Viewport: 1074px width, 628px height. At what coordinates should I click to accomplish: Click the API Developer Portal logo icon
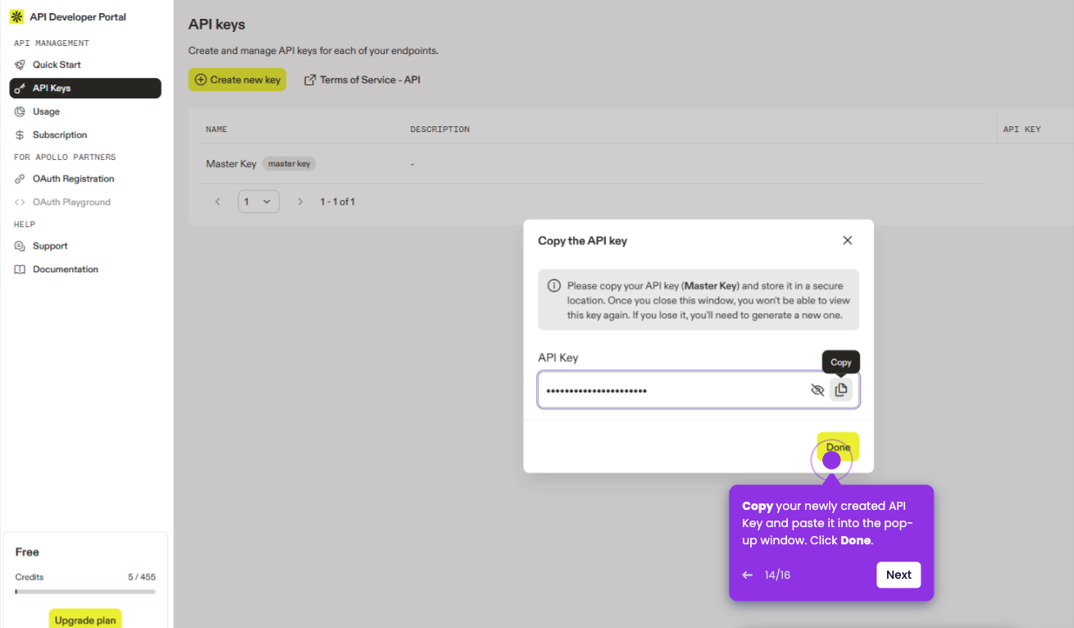click(16, 17)
